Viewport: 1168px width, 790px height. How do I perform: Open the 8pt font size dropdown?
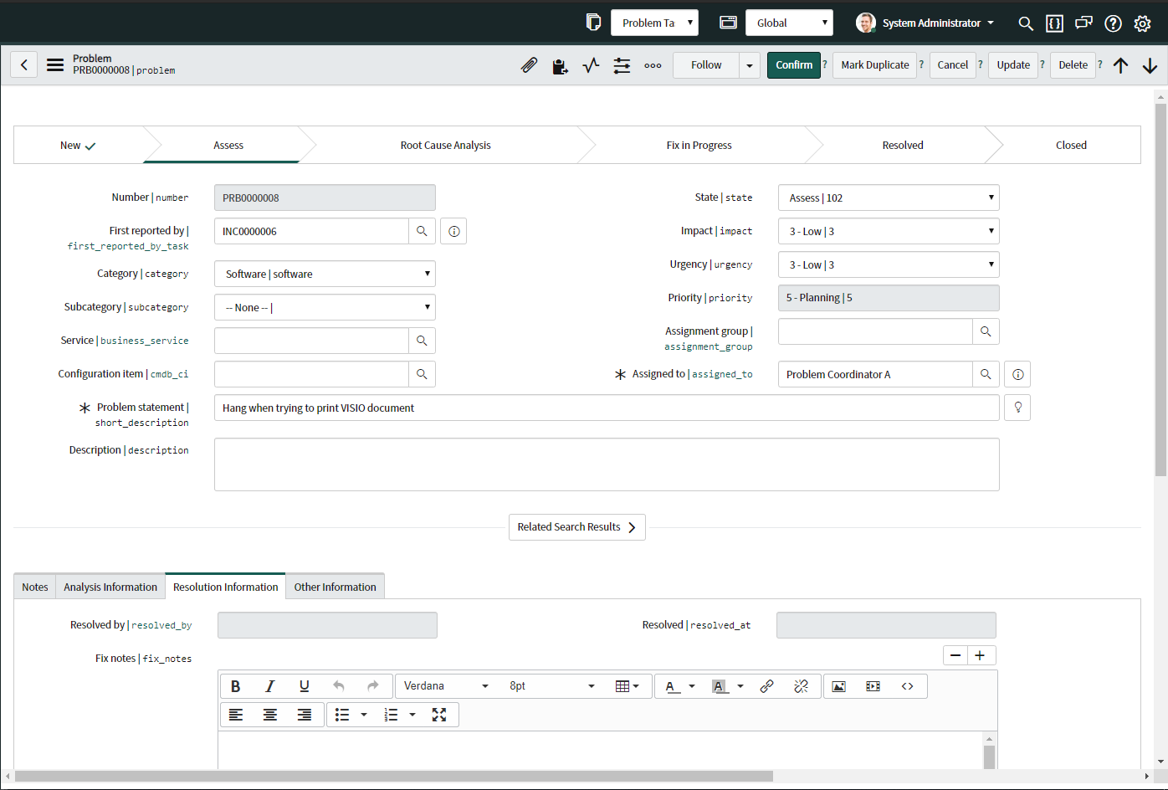pyautogui.click(x=552, y=686)
